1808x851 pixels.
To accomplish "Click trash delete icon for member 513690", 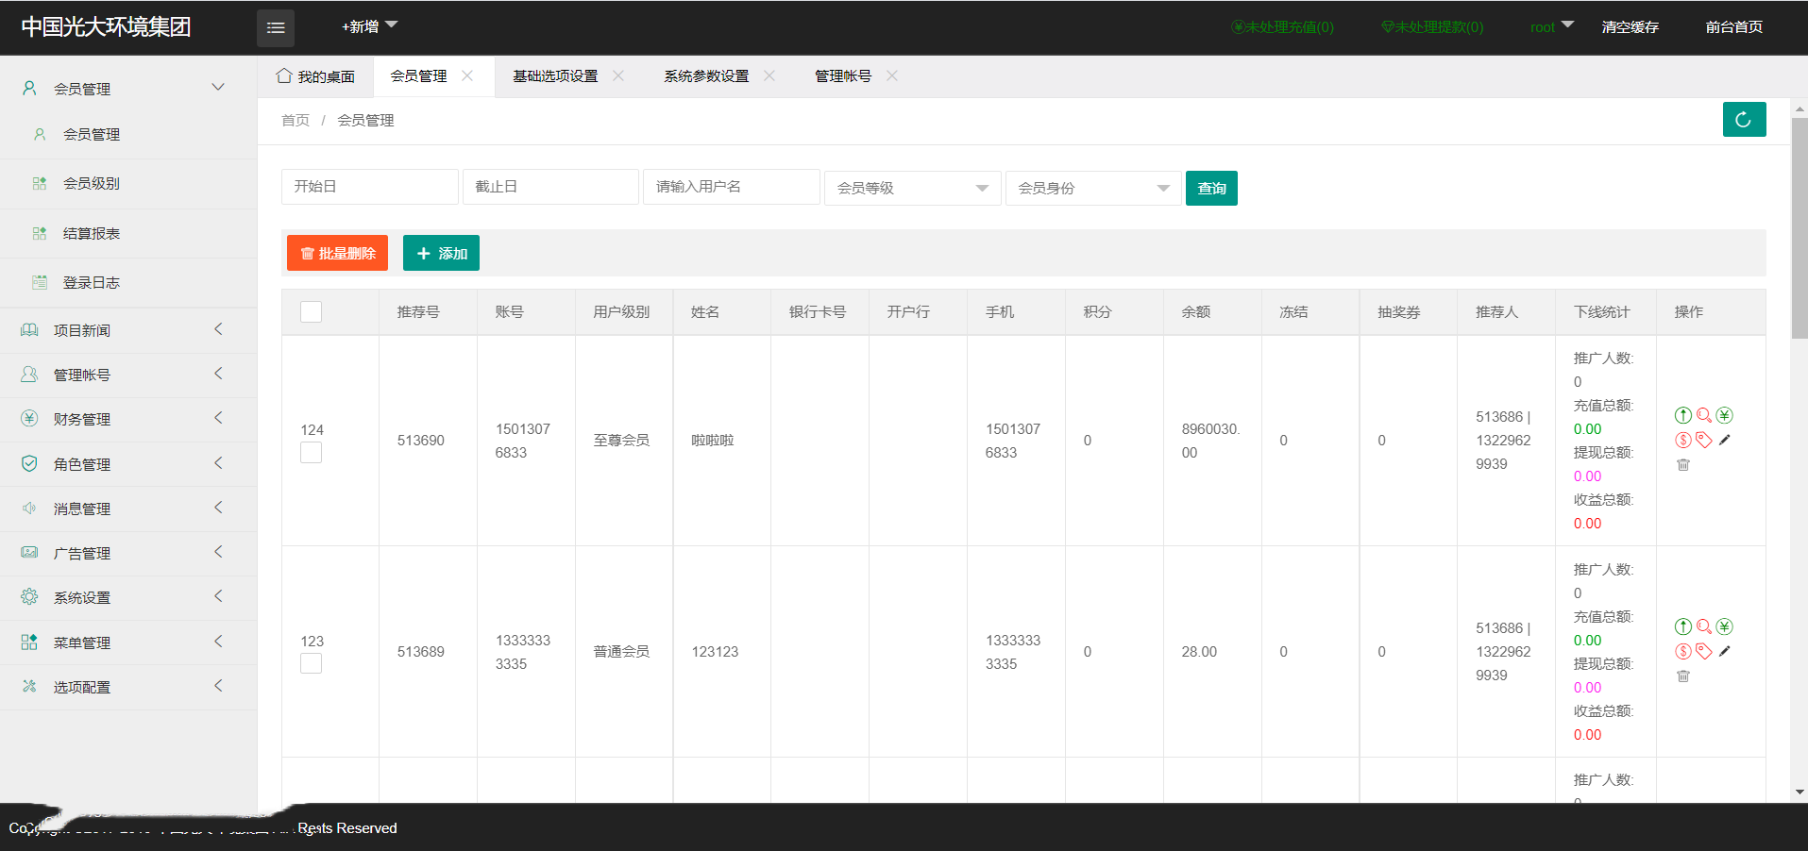I will point(1682,464).
